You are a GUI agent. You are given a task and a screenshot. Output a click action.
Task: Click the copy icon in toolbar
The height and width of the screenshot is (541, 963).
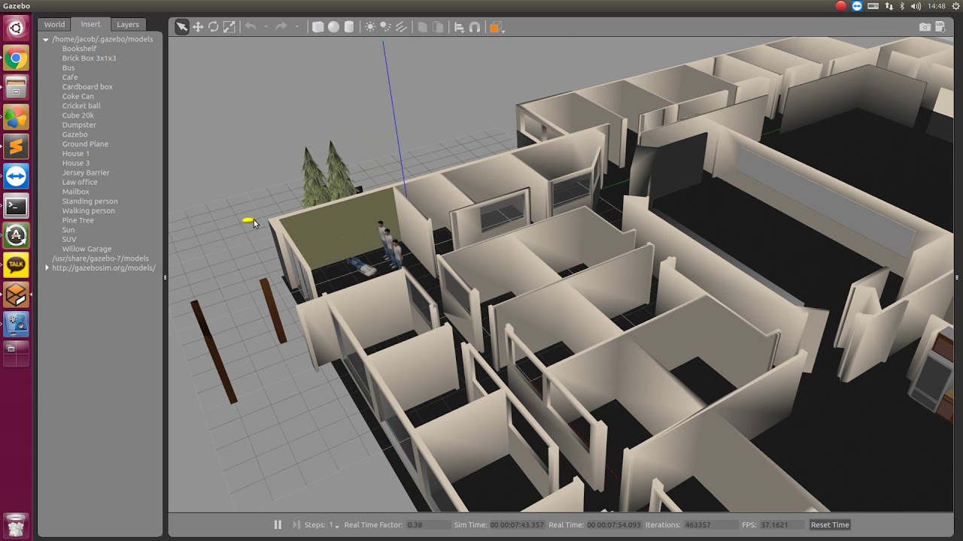click(x=423, y=27)
